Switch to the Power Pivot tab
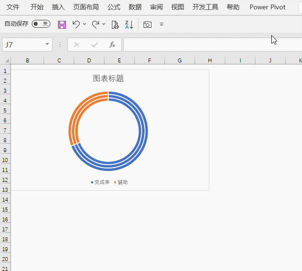 coord(267,7)
